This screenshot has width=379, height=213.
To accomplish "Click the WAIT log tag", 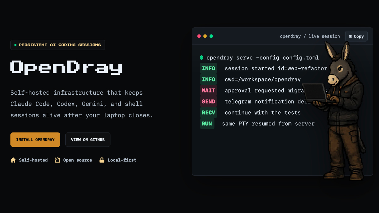I will (x=208, y=91).
